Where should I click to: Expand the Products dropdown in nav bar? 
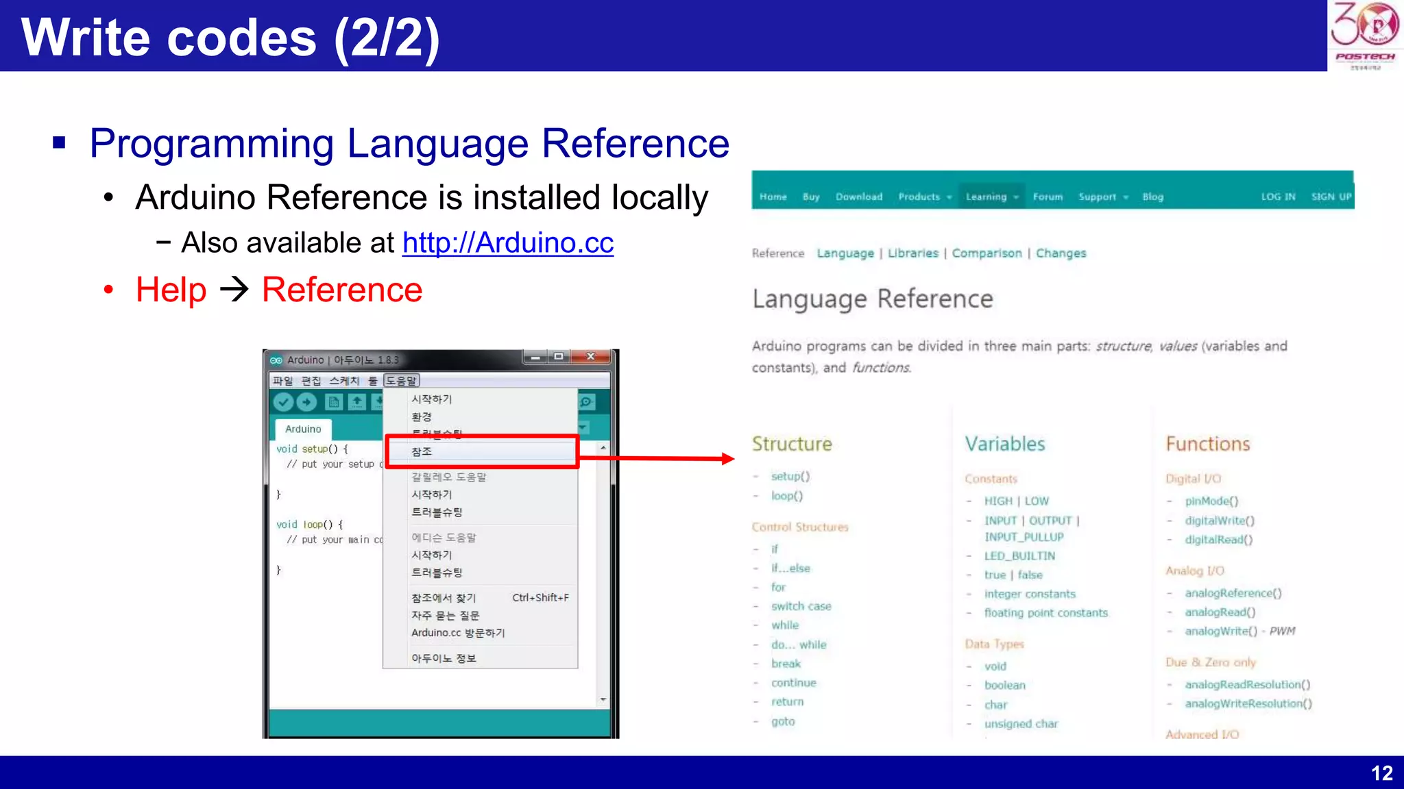coord(925,197)
